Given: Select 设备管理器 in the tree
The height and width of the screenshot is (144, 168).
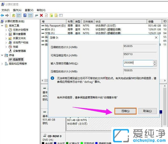Looking at the screenshot, I should click(x=19, y=51).
